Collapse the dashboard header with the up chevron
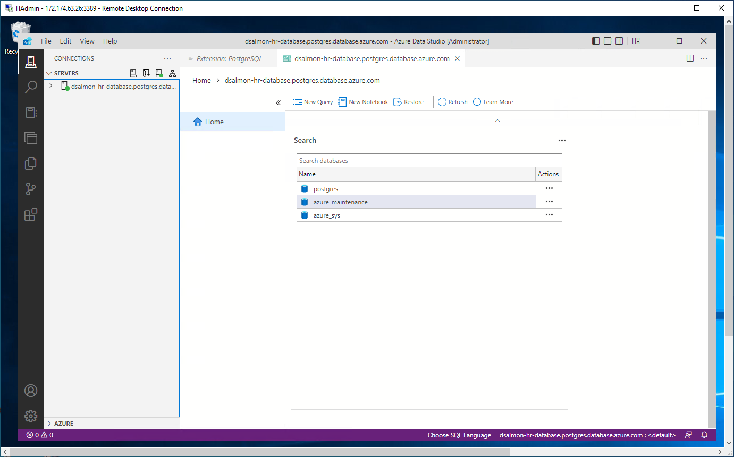Screen dimensions: 734x457 coord(497,121)
